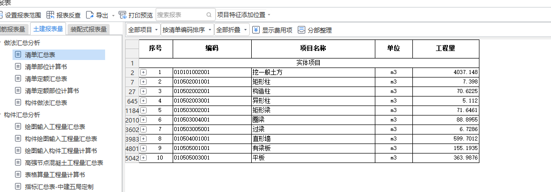Select document icon beside 绘图输入工程量汇总表

18,126
